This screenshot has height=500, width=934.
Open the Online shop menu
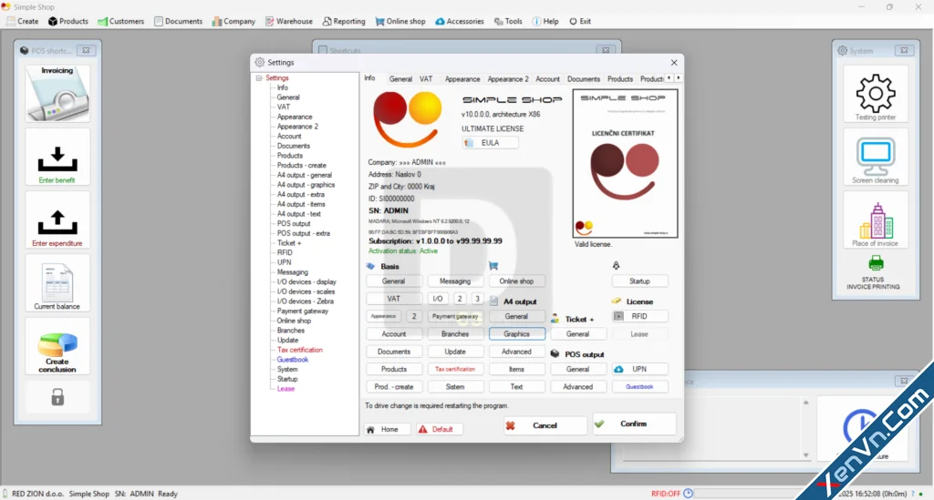click(400, 22)
